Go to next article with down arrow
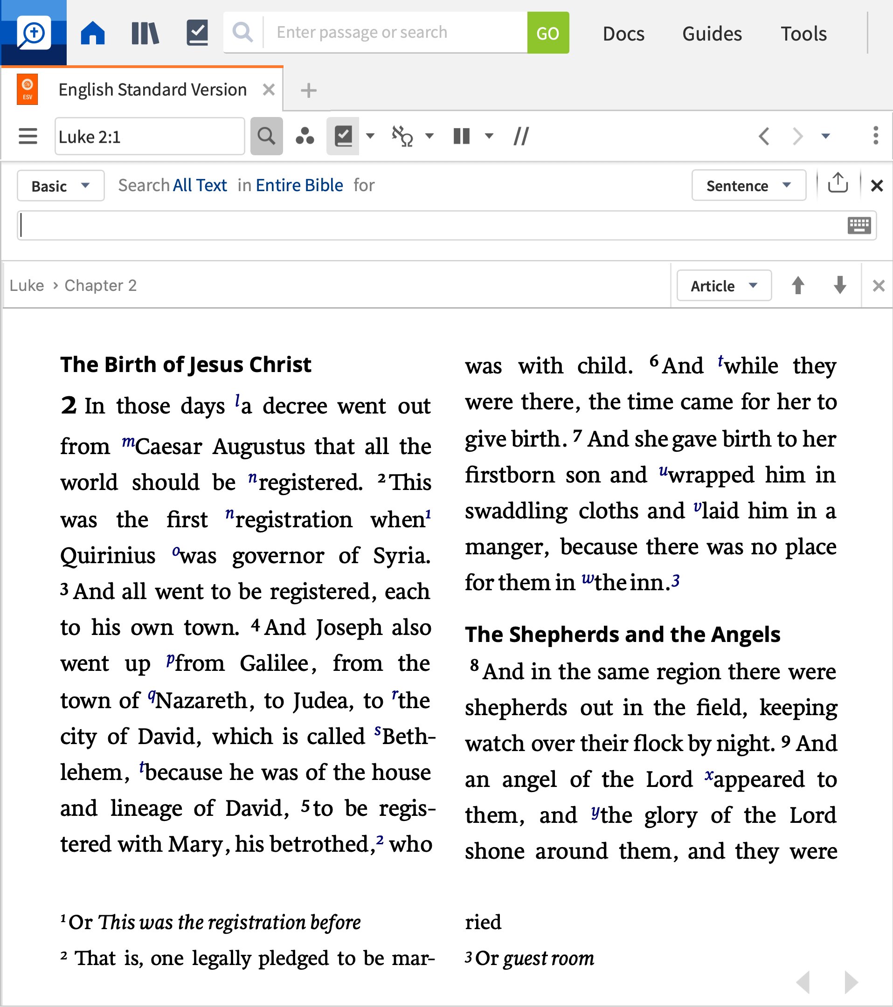Viewport: 893px width, 1007px height. (x=840, y=285)
